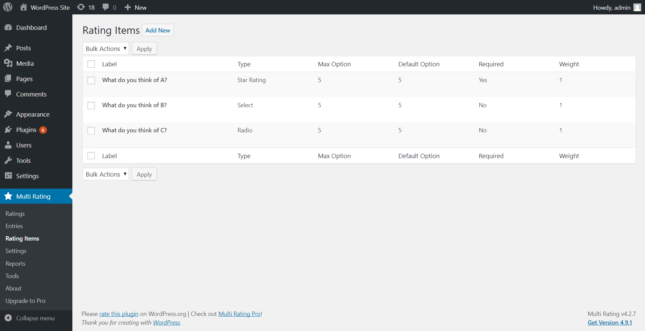Collapse menu using the arrow icon
Image resolution: width=645 pixels, height=331 pixels.
click(x=8, y=318)
